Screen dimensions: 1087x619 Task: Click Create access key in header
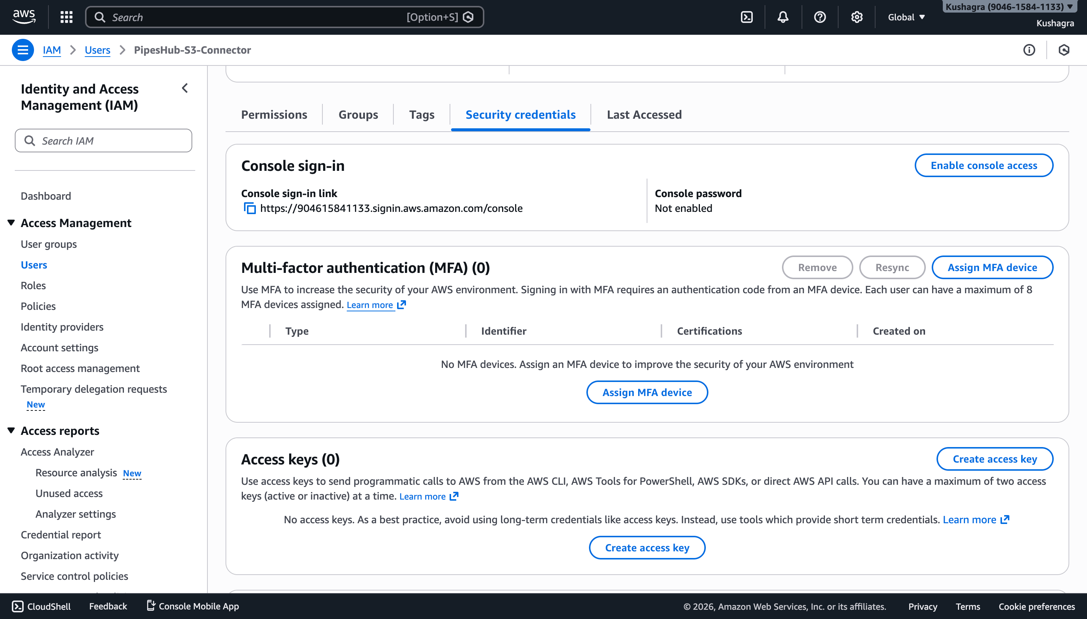995,459
